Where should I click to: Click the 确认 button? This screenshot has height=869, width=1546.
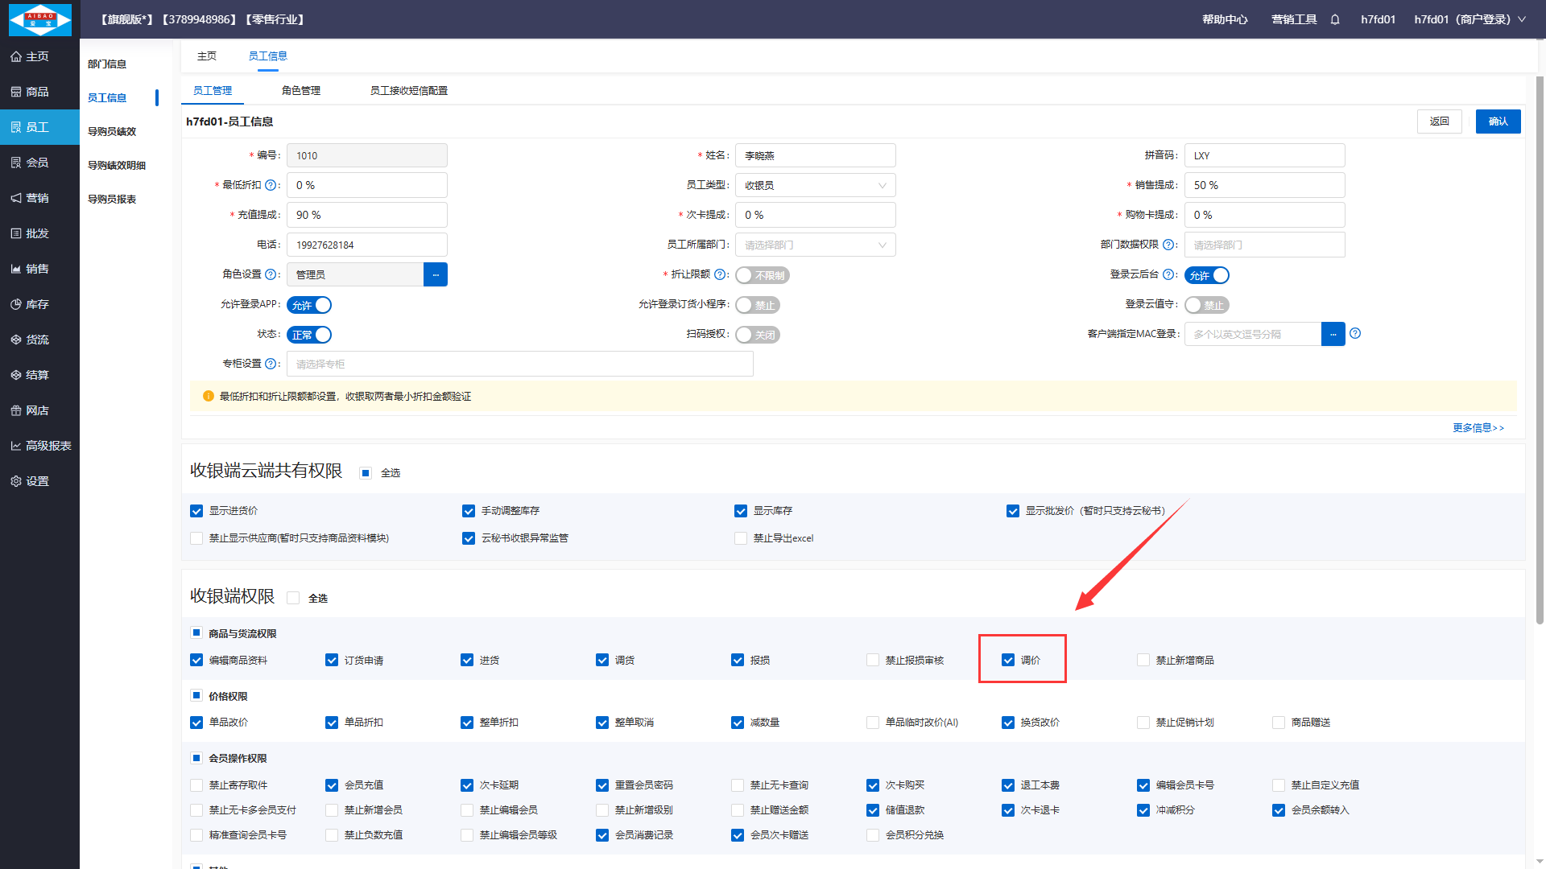pos(1498,121)
